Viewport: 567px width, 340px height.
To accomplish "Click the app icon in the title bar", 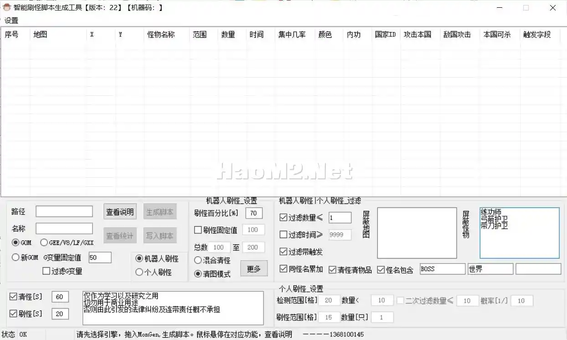I will click(7, 7).
